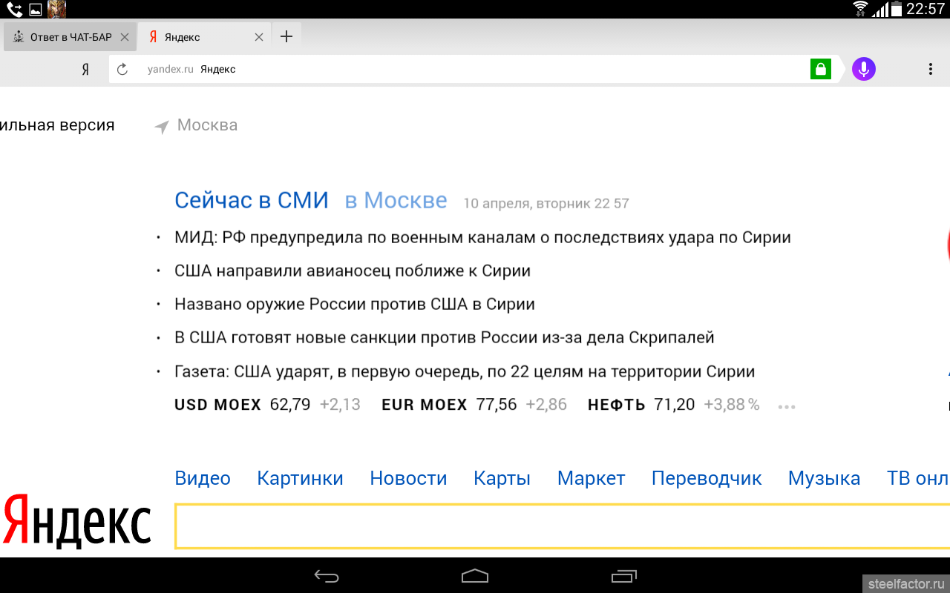The image size is (950, 593).
Task: Open news Газета: США ударят по 22 целям
Action: point(465,371)
